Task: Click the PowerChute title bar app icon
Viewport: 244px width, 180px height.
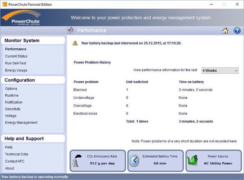Action: (5, 4)
